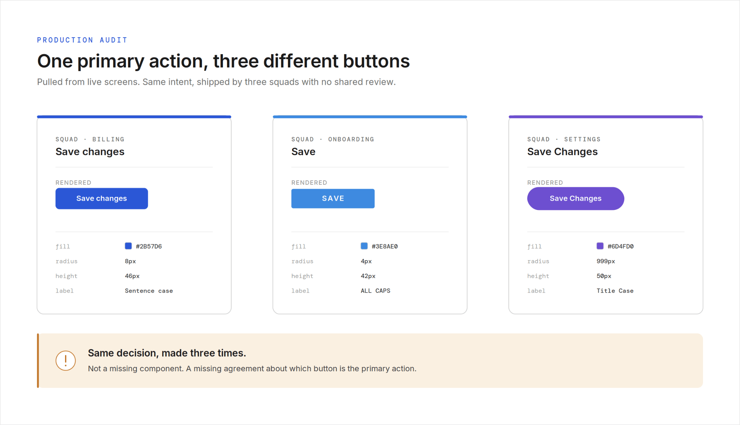Click 'RENDERED' label in the Settings card

(x=545, y=183)
